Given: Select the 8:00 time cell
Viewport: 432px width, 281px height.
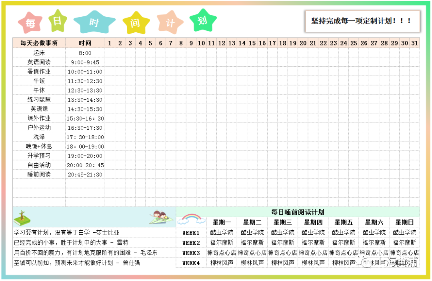Looking at the screenshot, I should pos(85,53).
